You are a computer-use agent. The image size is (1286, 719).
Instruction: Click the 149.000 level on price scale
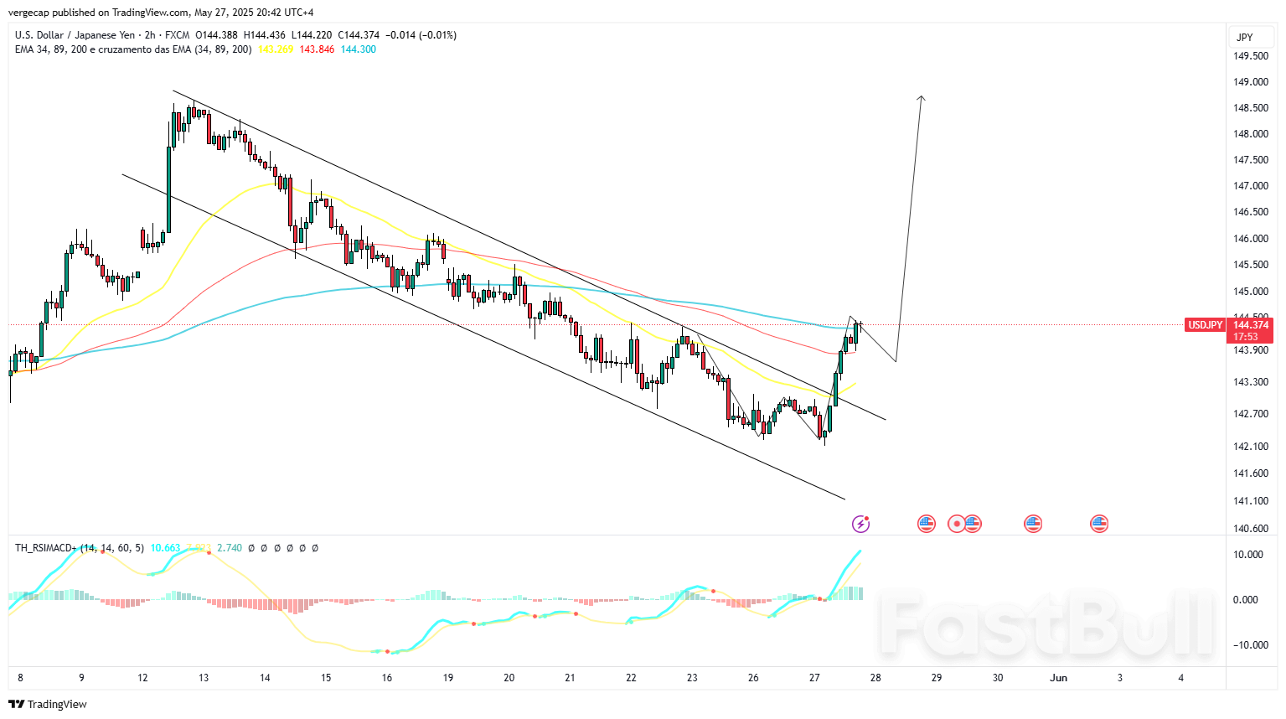pyautogui.click(x=1250, y=82)
